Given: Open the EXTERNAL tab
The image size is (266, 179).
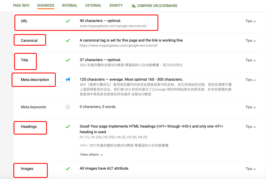Looking at the screenshot, I should tap(93, 5).
